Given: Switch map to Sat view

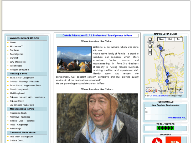Looking at the screenshot, I should 170,39.
